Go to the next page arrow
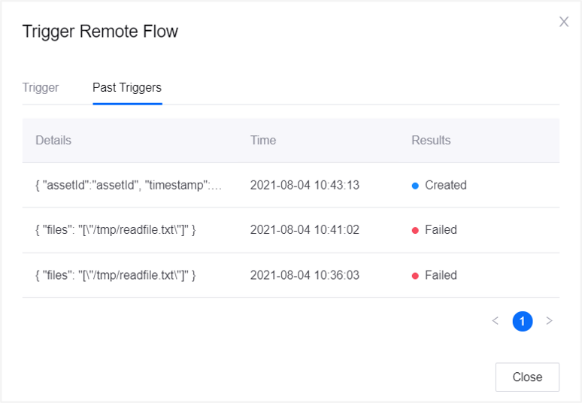582x403 pixels. click(549, 321)
